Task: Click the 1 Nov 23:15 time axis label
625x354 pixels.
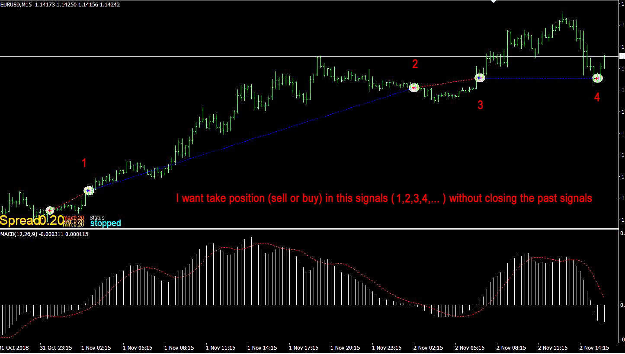Action: pyautogui.click(x=387, y=348)
